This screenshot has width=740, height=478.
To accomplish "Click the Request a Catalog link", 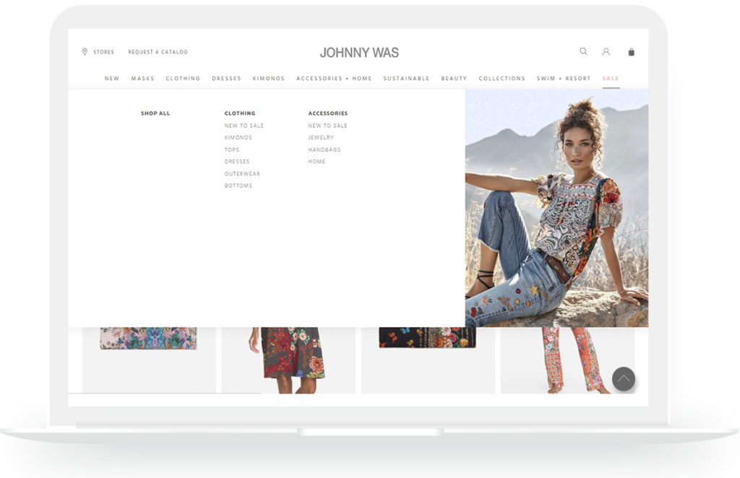I will [x=158, y=52].
